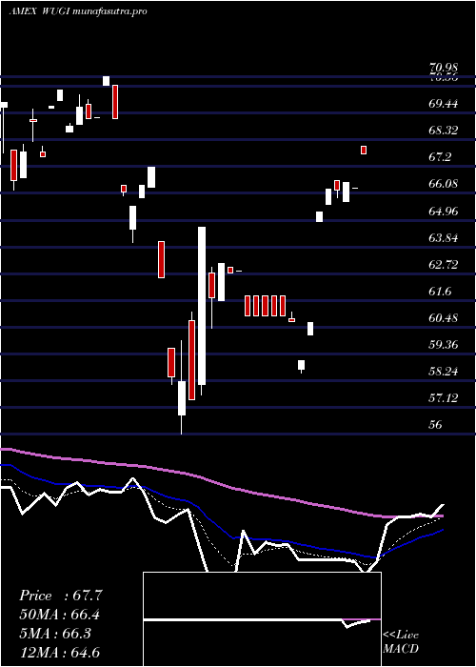Click the 63.84 price axis value
476x667 pixels.
[444, 237]
